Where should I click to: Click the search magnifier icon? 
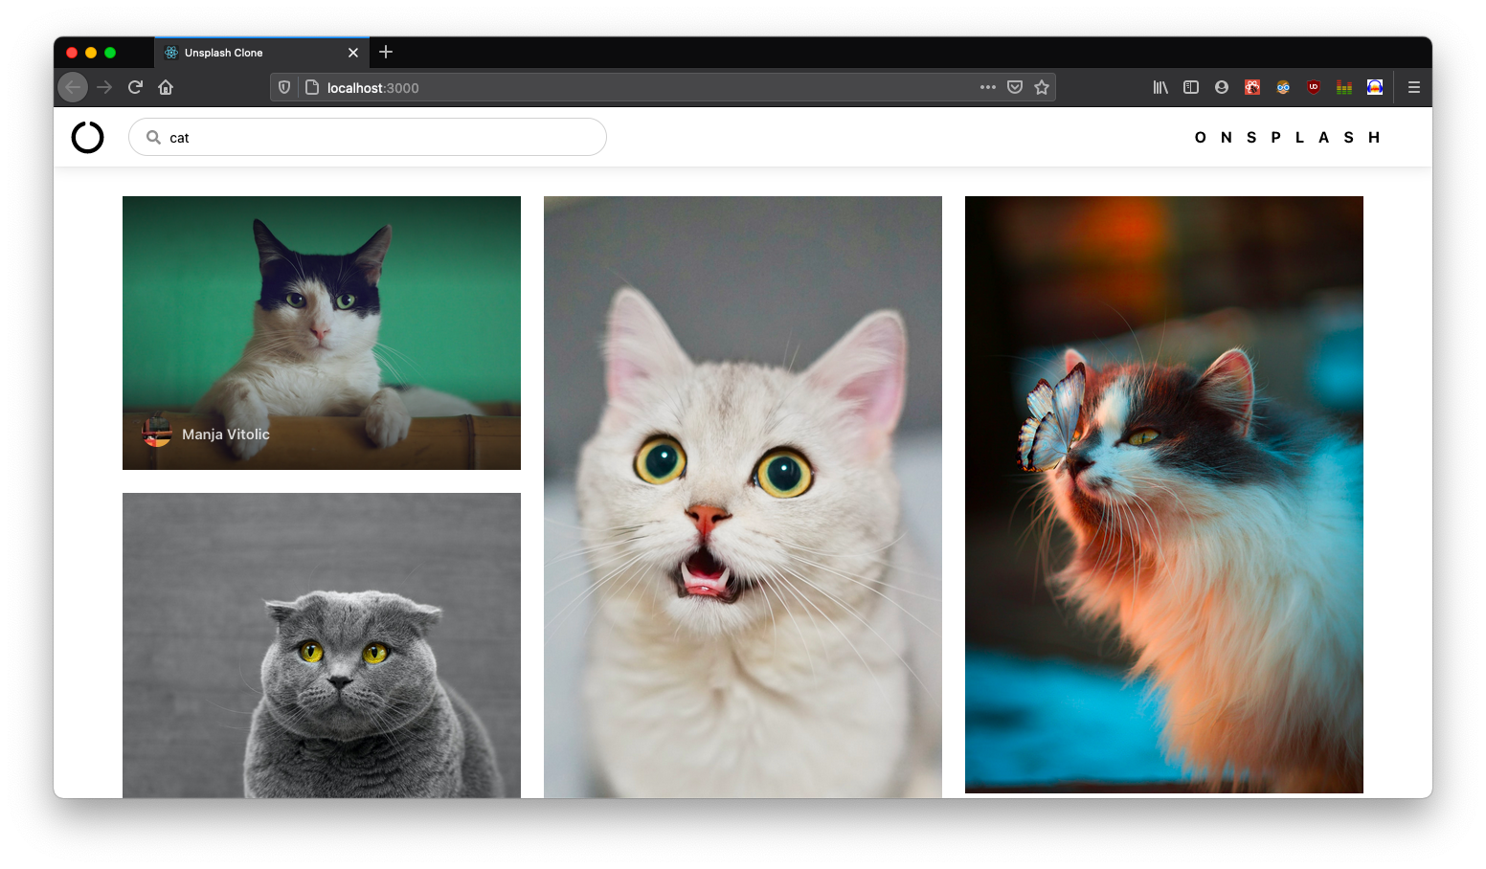[x=153, y=137]
